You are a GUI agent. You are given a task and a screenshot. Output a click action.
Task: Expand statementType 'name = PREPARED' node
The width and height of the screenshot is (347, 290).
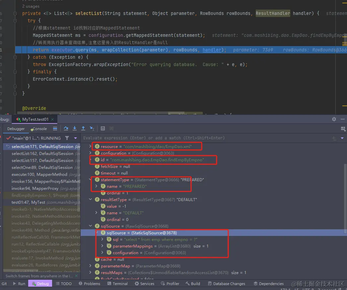(96, 186)
